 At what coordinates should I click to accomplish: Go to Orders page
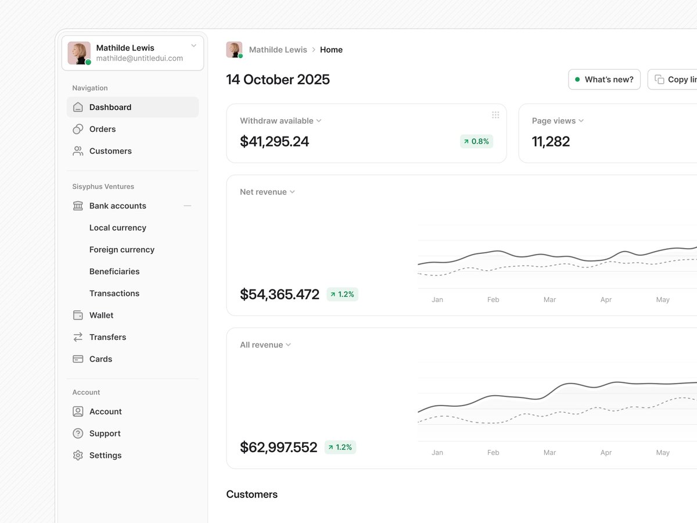133,129
